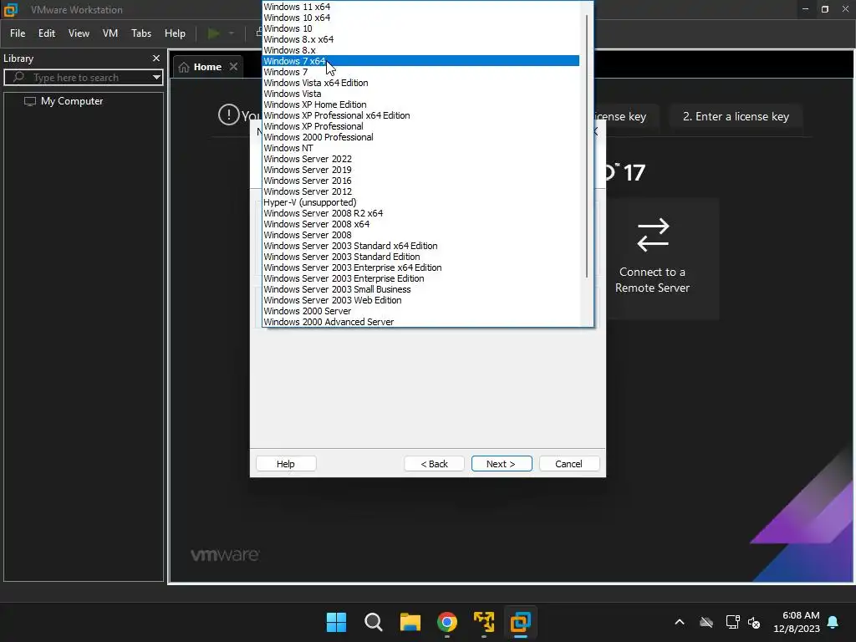Select Windows NT entry

point(420,148)
